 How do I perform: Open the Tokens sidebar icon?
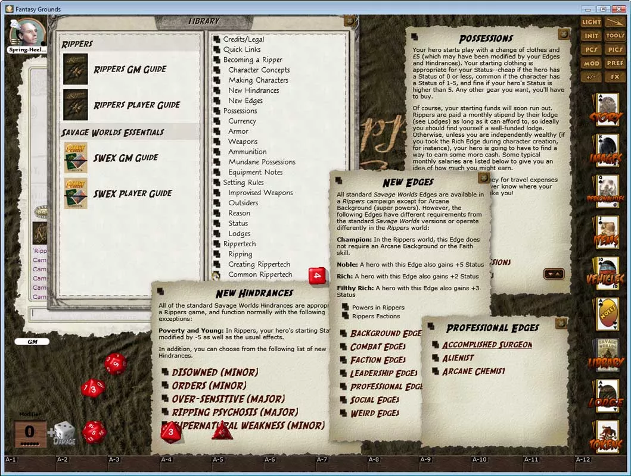tap(607, 437)
